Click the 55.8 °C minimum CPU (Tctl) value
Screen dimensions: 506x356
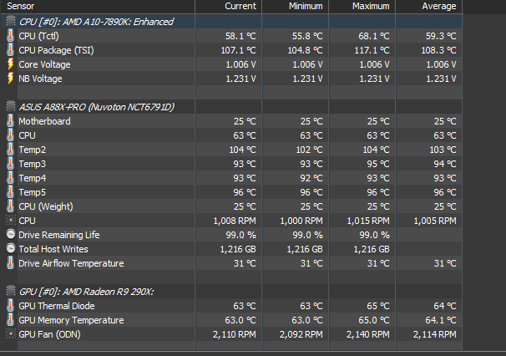[x=307, y=36]
